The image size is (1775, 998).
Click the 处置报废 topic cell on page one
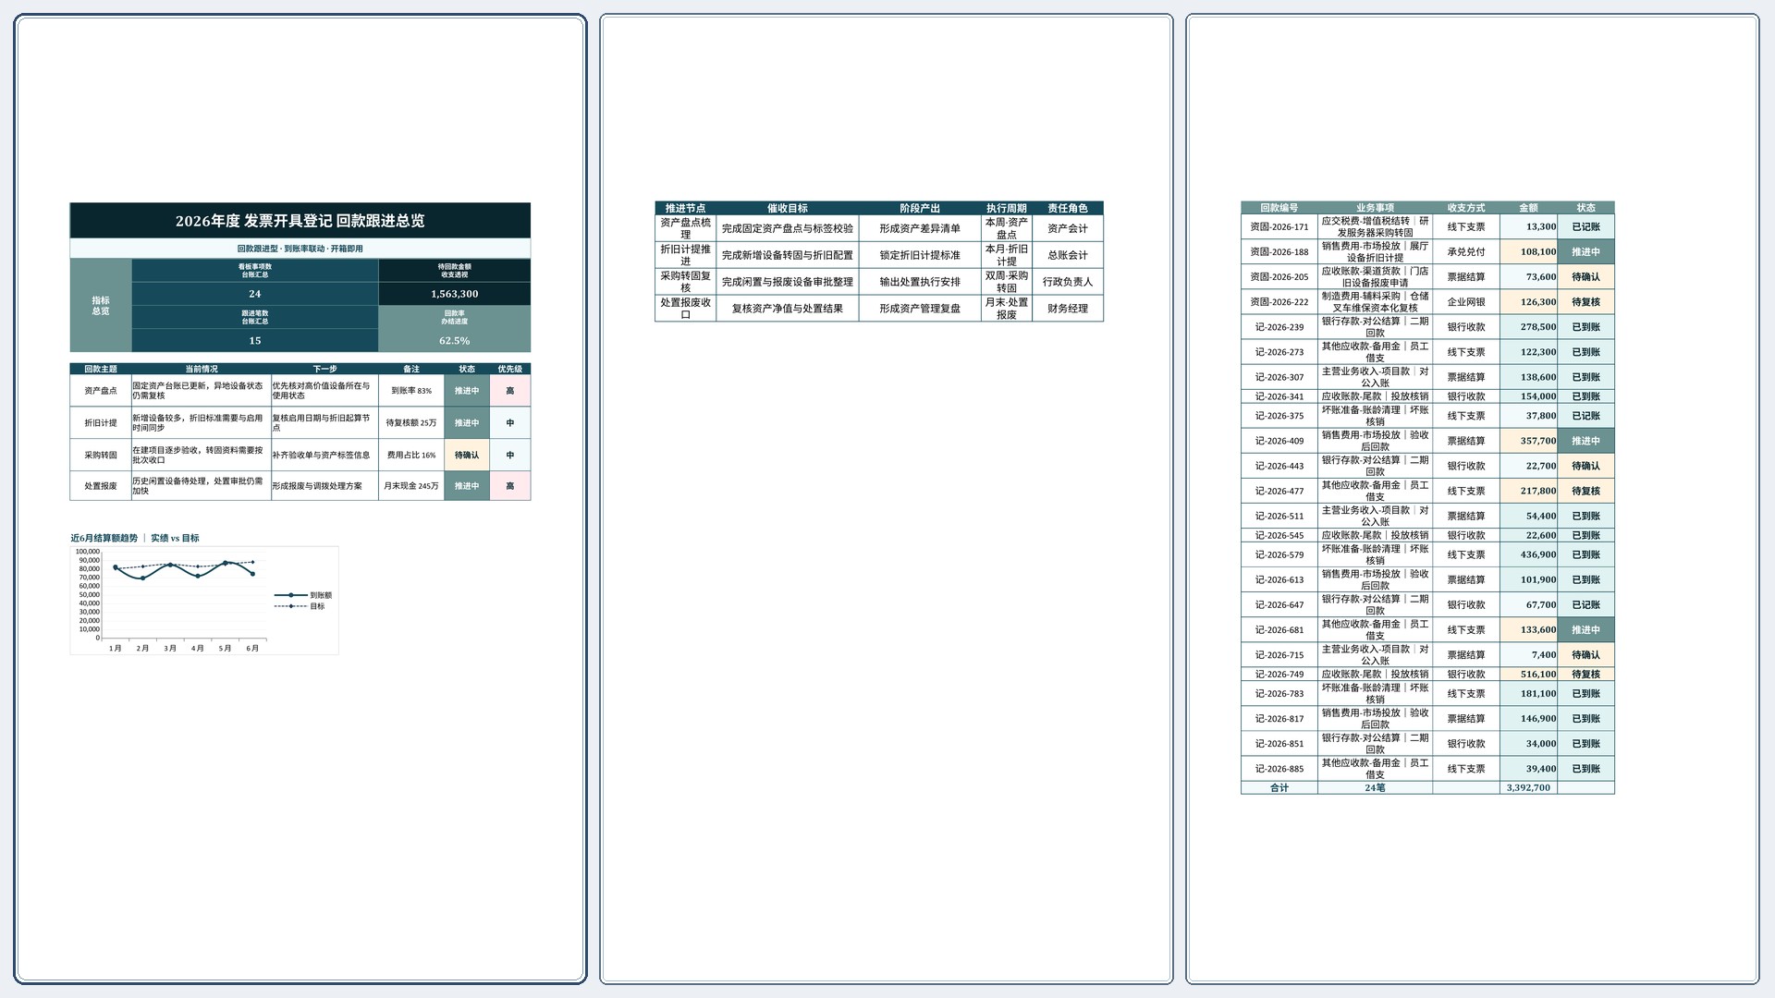coord(101,486)
